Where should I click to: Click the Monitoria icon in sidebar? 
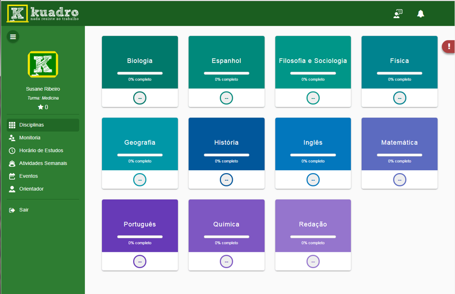click(x=12, y=138)
